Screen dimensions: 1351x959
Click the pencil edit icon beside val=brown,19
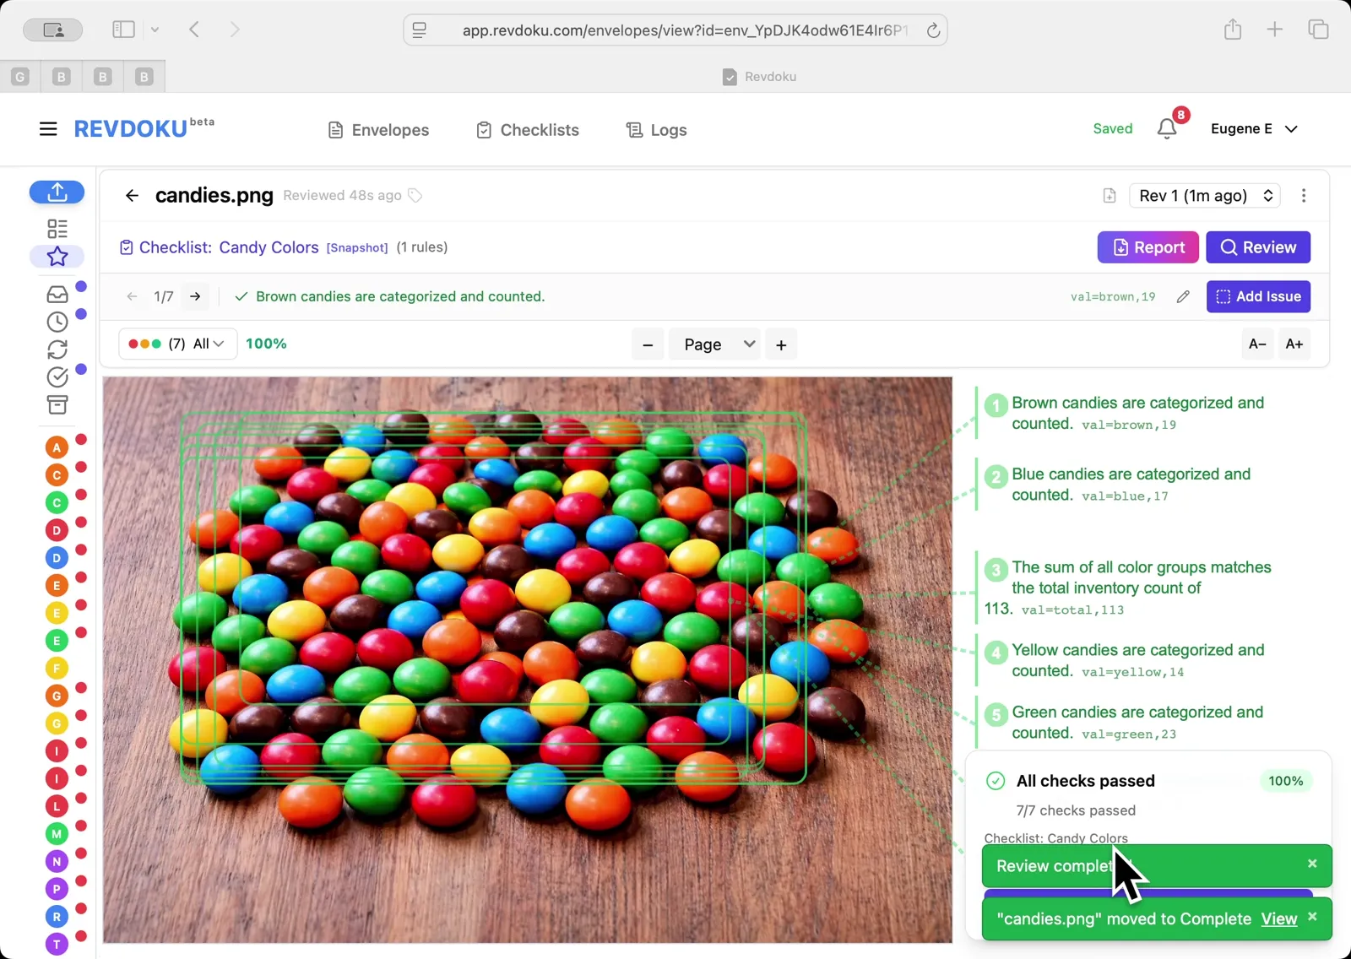click(x=1183, y=296)
